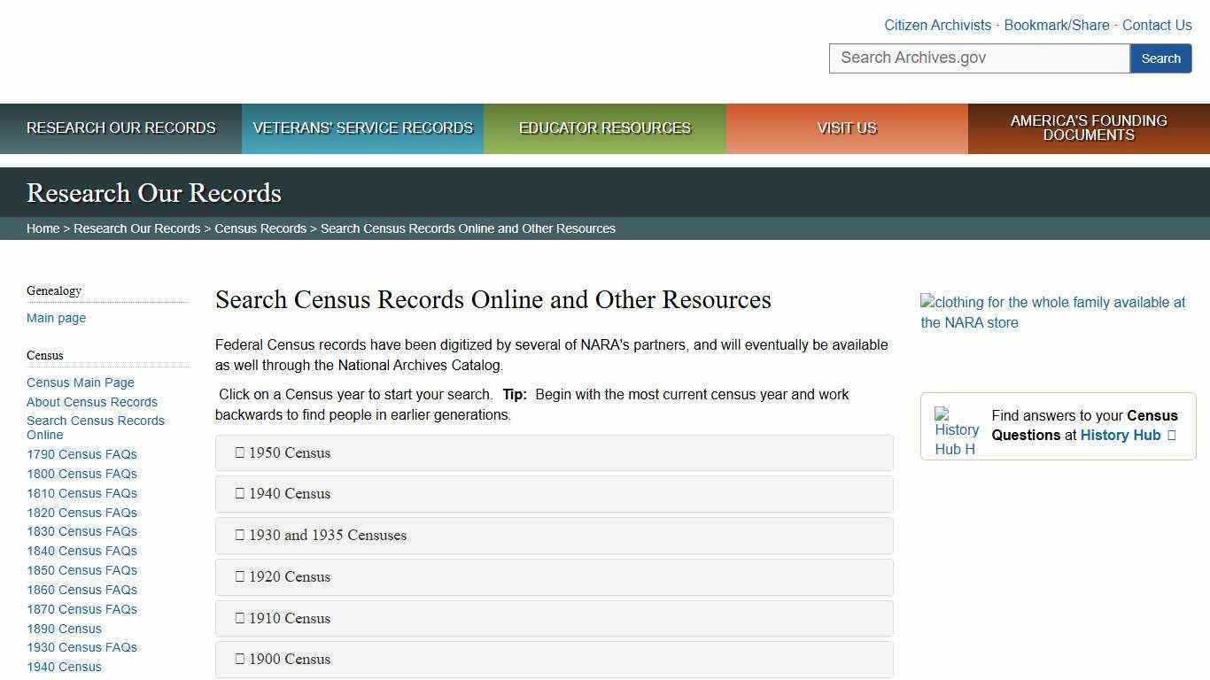Open the Citizen Archivists page

coord(937,25)
